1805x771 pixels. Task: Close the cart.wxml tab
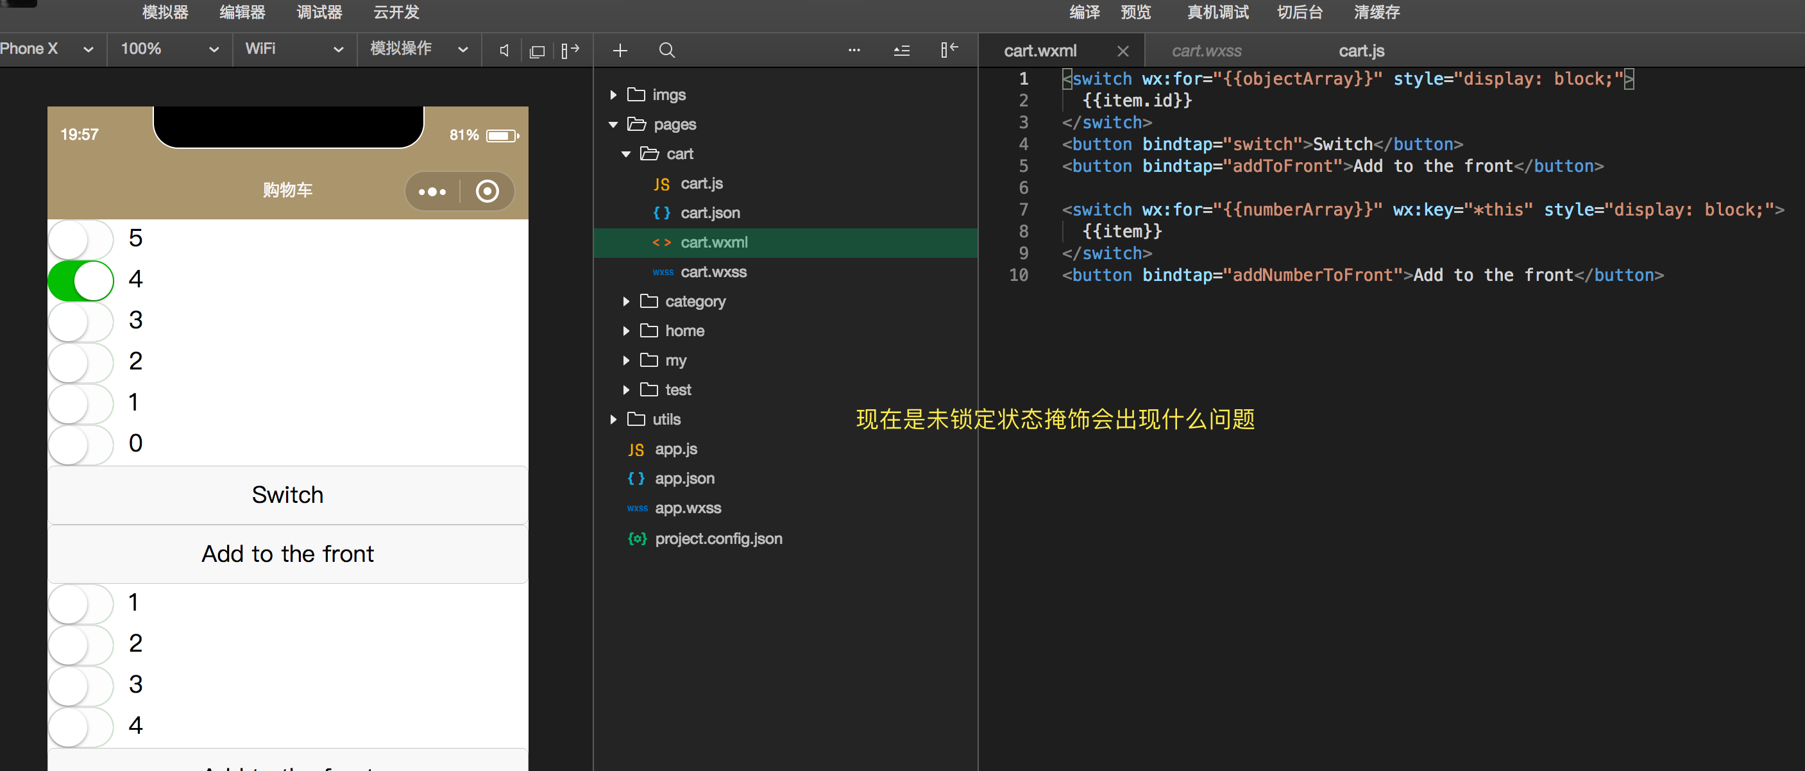pos(1123,51)
